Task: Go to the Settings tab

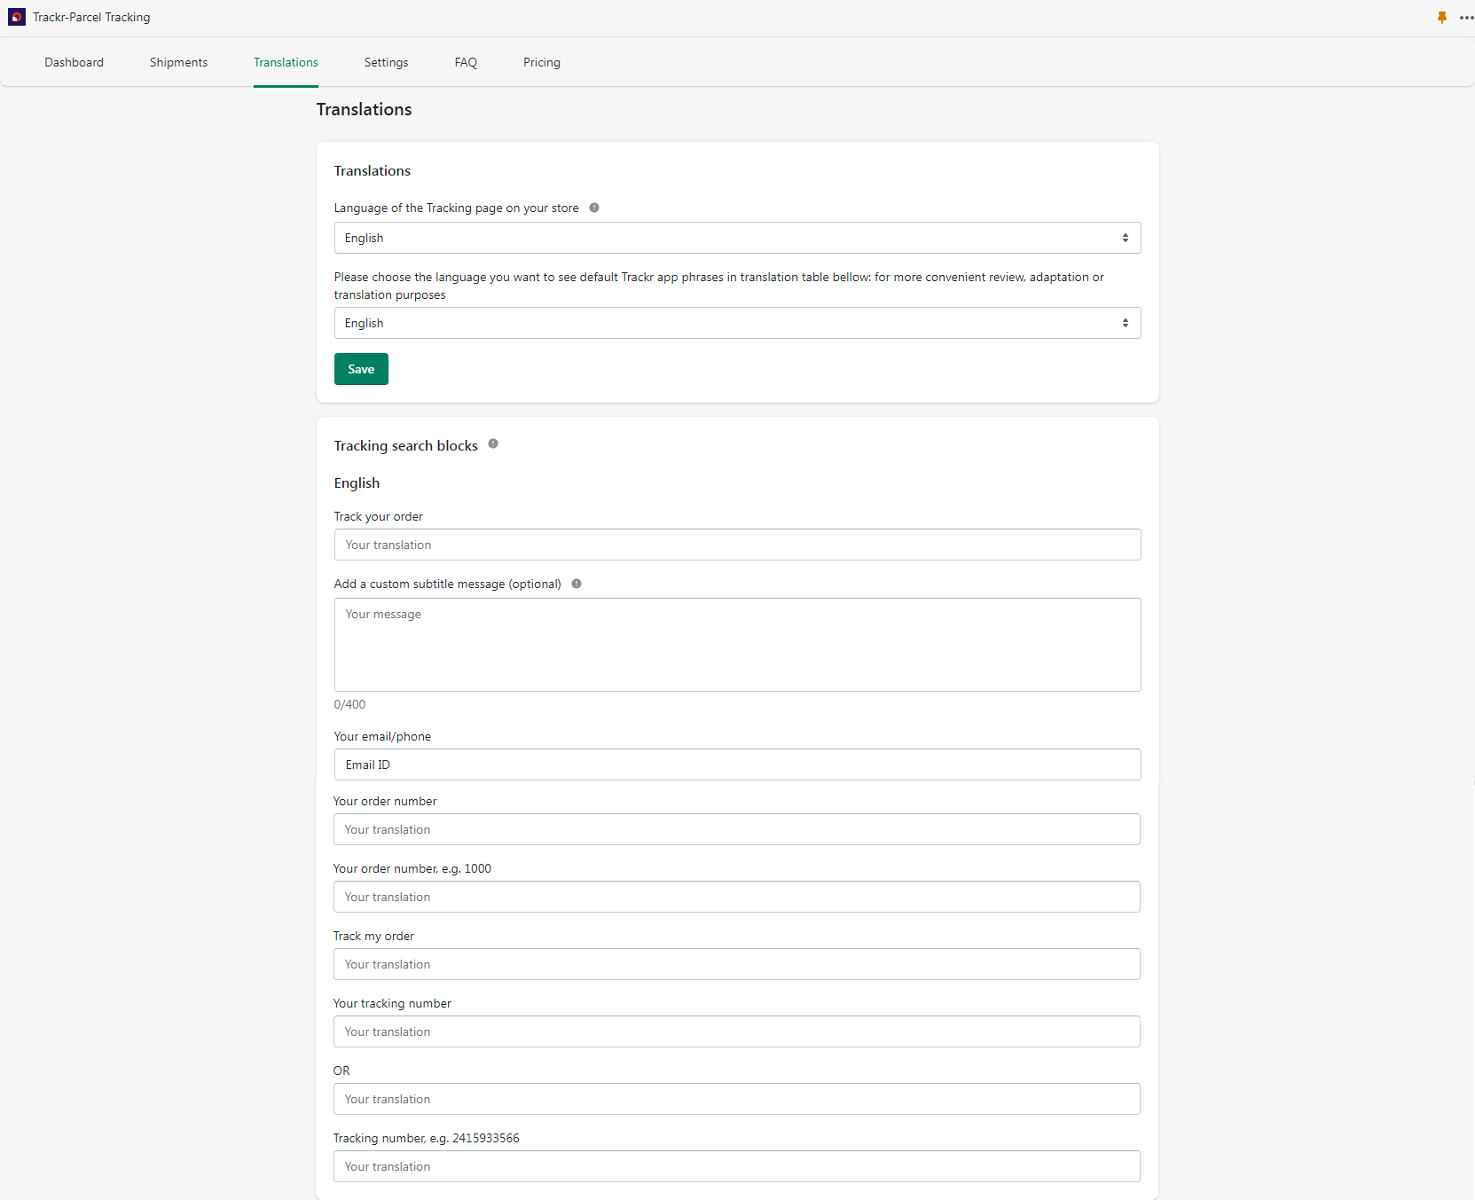Action: pos(386,62)
